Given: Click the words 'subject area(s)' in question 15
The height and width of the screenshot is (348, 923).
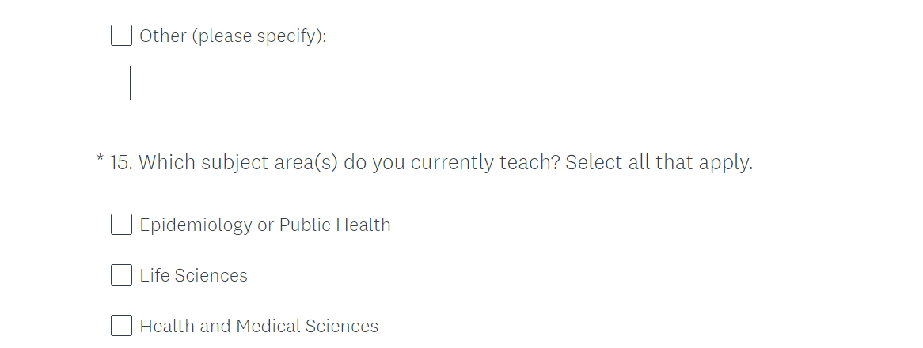Looking at the screenshot, I should [269, 163].
